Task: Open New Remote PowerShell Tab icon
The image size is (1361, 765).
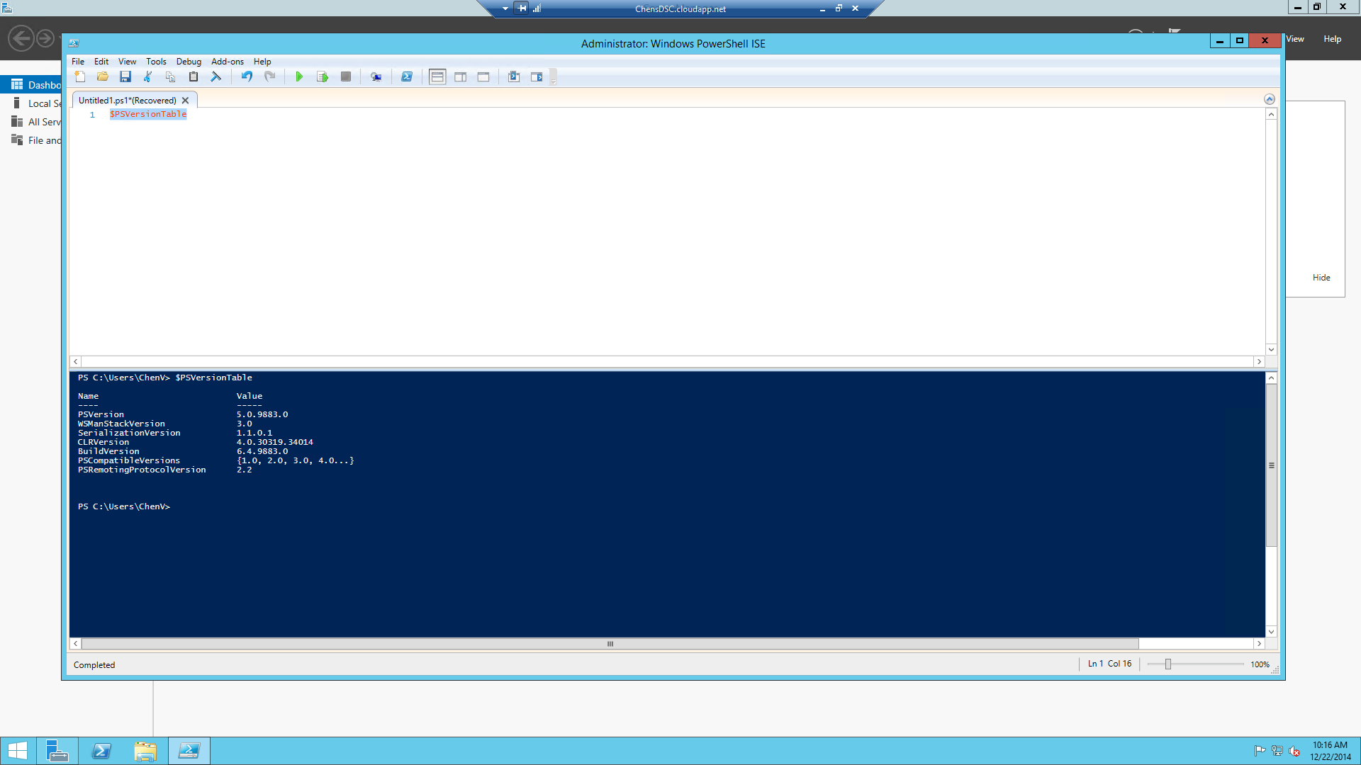Action: (x=376, y=76)
